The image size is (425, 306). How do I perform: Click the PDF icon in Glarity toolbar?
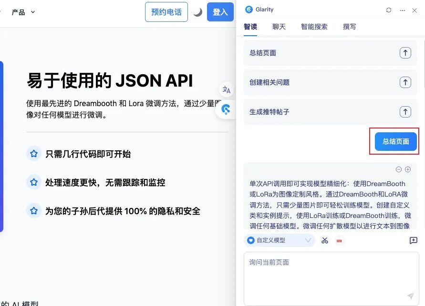339,241
